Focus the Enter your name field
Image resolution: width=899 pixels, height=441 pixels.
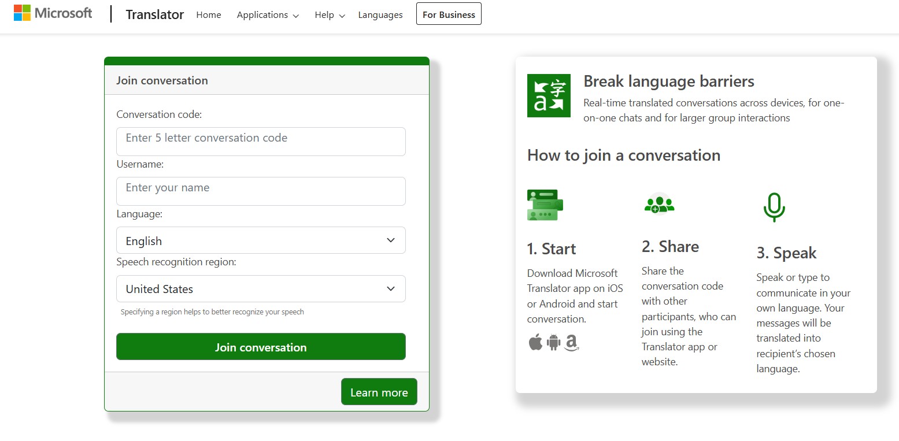(261, 191)
